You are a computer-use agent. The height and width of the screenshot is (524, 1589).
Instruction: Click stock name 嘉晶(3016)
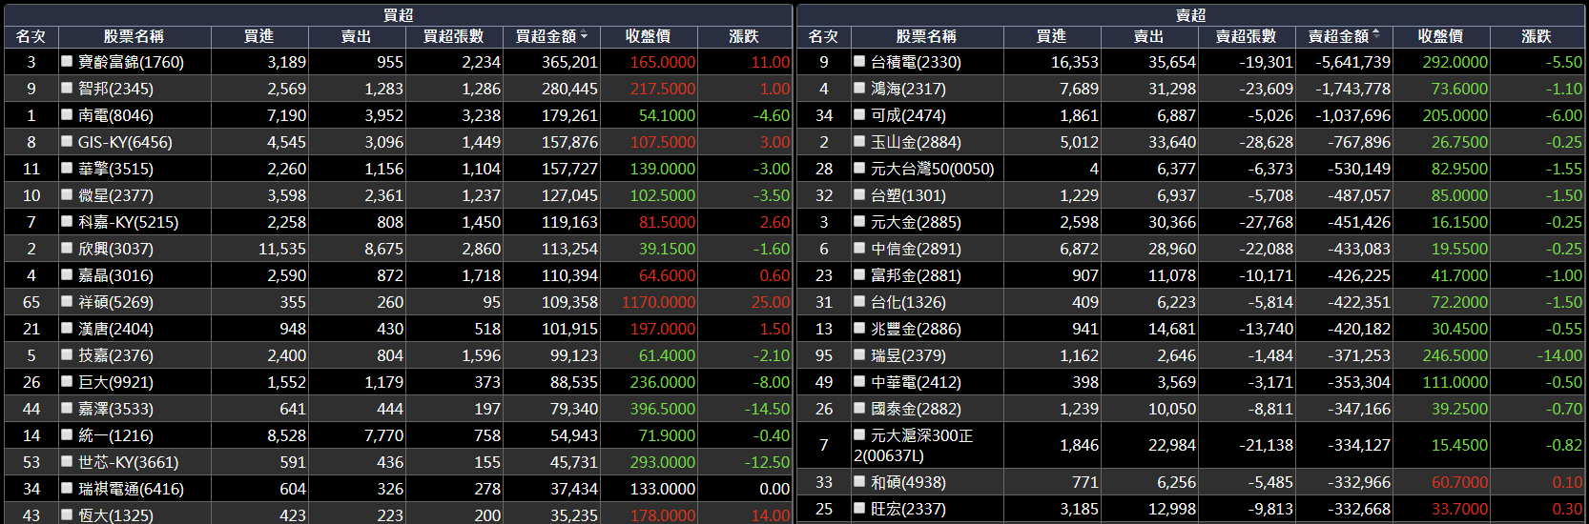click(115, 275)
